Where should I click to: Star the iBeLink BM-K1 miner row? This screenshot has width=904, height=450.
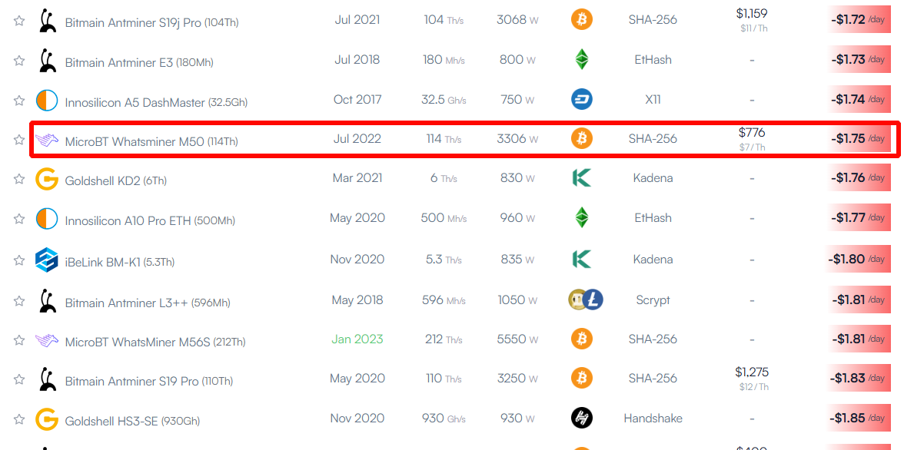(19, 260)
